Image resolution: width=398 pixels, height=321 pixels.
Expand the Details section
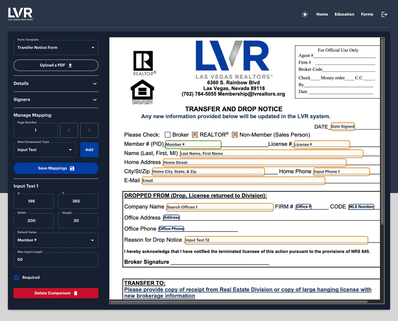(56, 84)
